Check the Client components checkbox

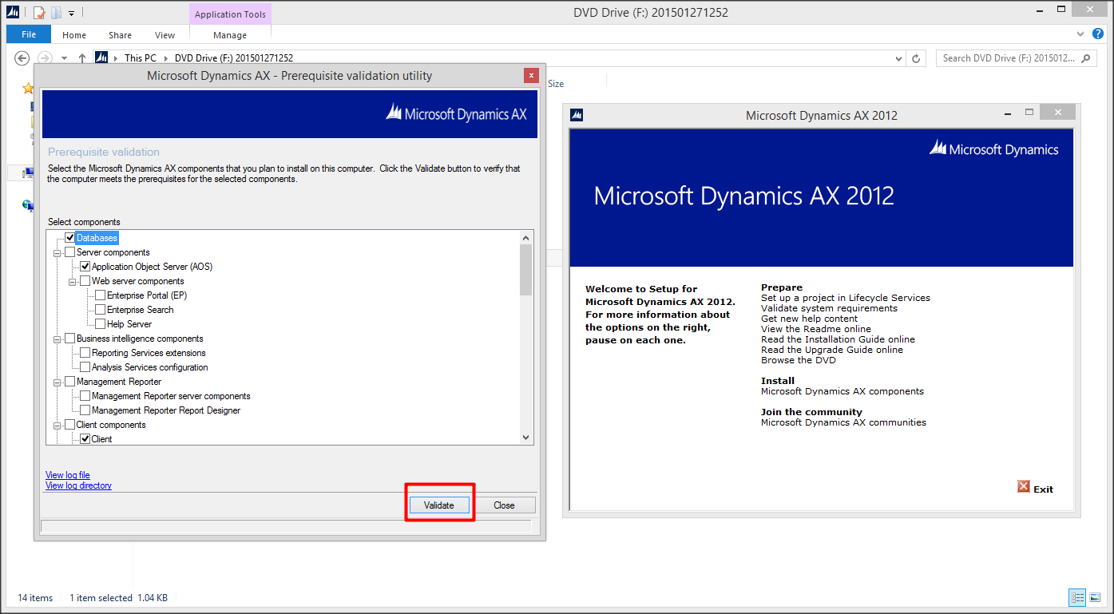pyautogui.click(x=69, y=425)
